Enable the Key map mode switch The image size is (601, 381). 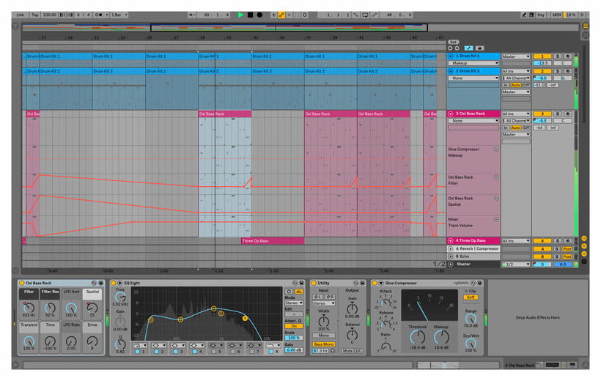click(x=541, y=15)
